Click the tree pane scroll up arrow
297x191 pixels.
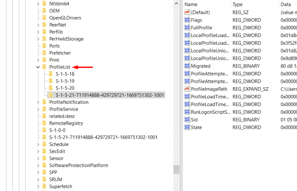(x=176, y=3)
